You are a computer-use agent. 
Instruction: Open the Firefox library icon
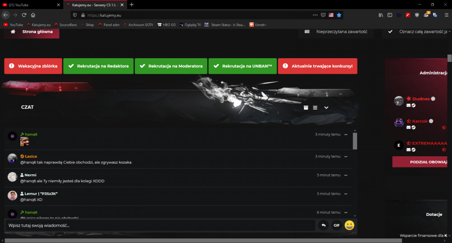coord(381,15)
